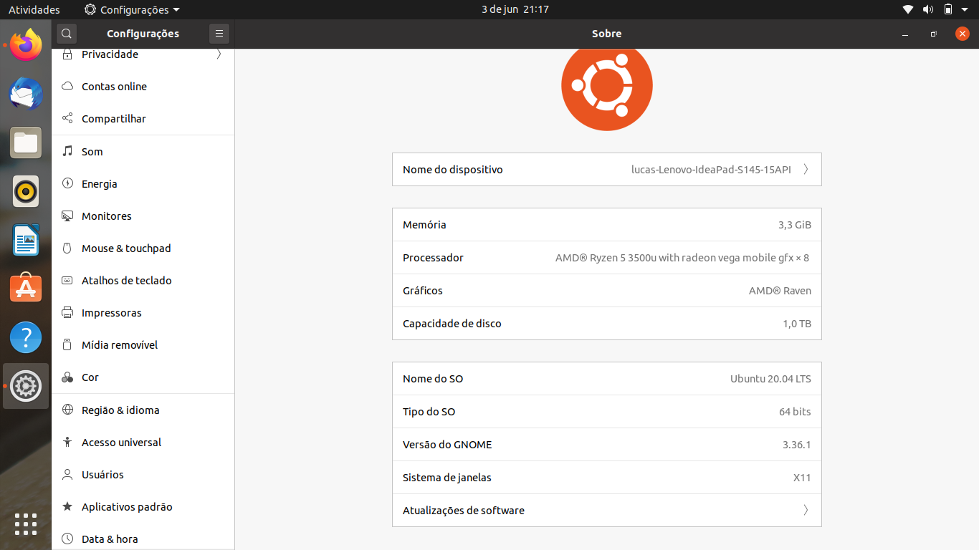Open Atividades overview
This screenshot has width=979, height=550.
(34, 10)
